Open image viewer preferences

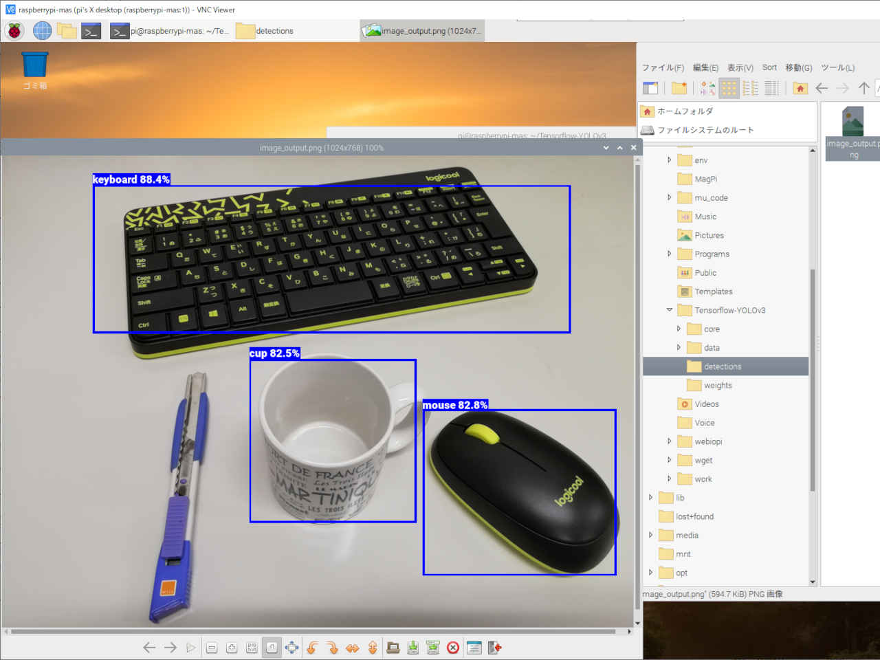(474, 648)
